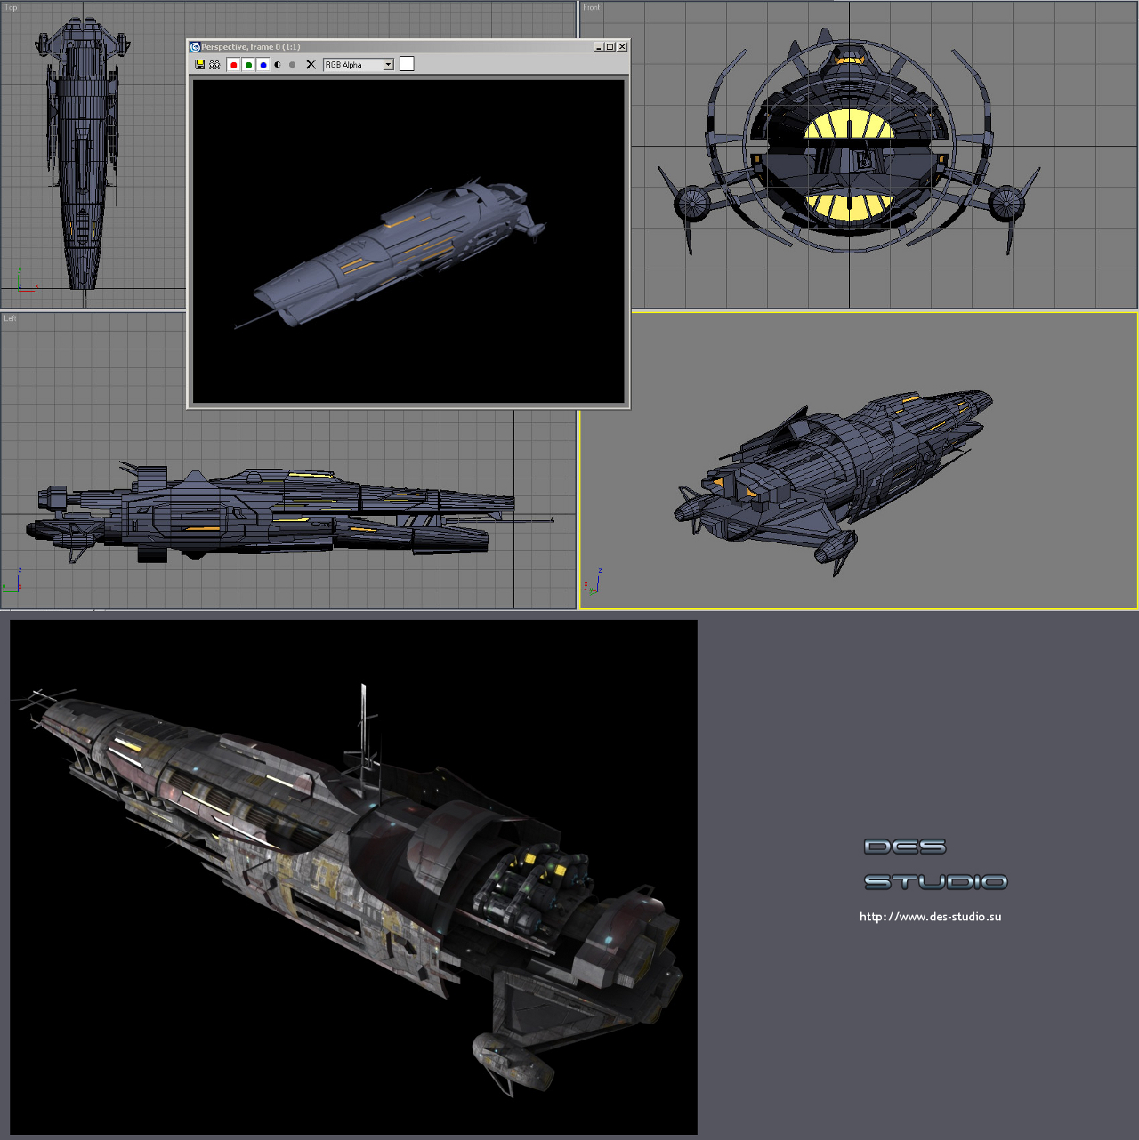
Task: Close the Perspective frame window
Action: 622,47
